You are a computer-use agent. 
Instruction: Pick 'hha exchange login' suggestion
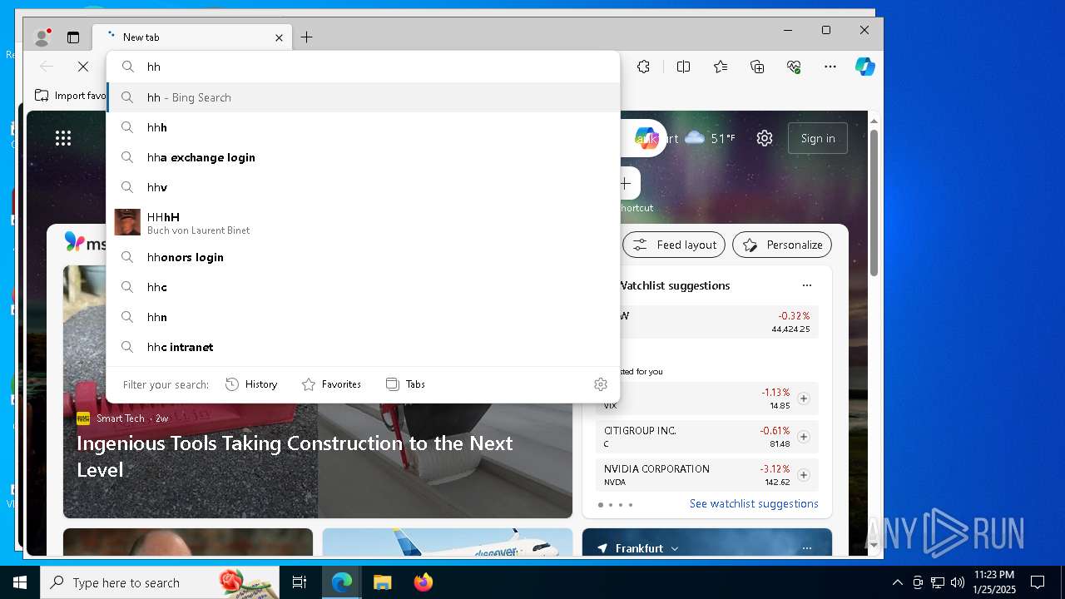pos(364,157)
